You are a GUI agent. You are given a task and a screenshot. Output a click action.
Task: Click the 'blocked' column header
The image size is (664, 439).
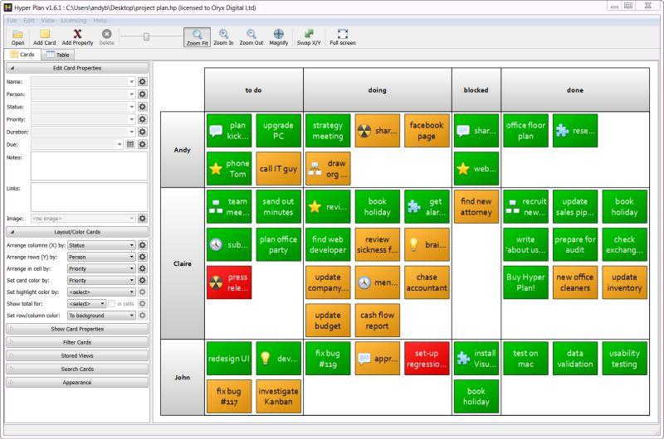point(476,90)
